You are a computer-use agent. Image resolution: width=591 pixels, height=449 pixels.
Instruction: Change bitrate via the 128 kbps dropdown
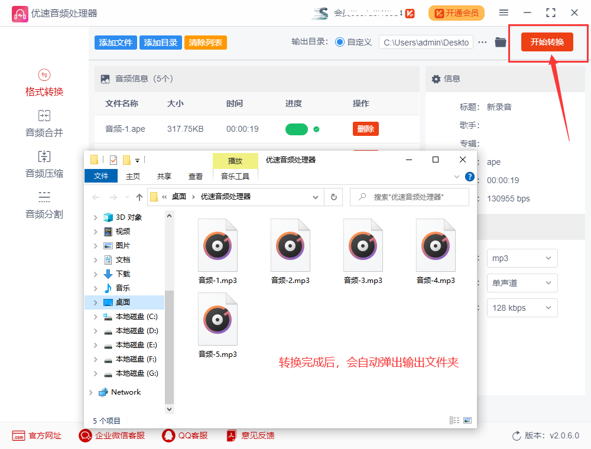(522, 308)
